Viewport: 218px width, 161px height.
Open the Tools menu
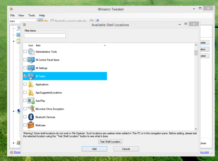[31, 15]
